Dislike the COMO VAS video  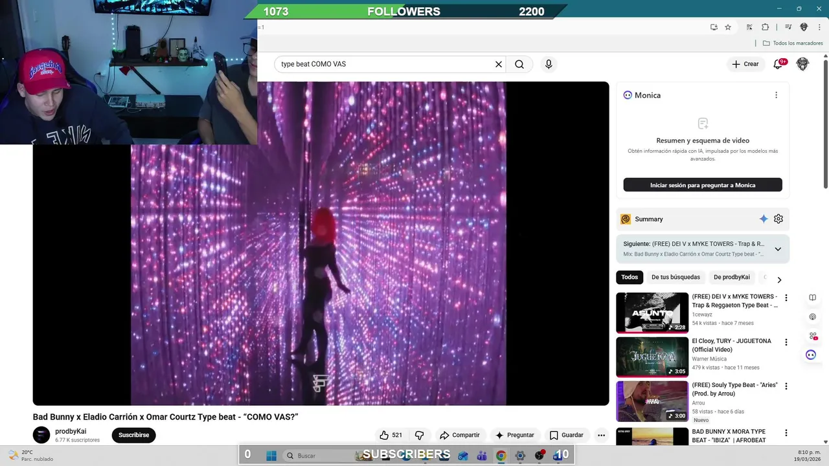[x=419, y=435]
